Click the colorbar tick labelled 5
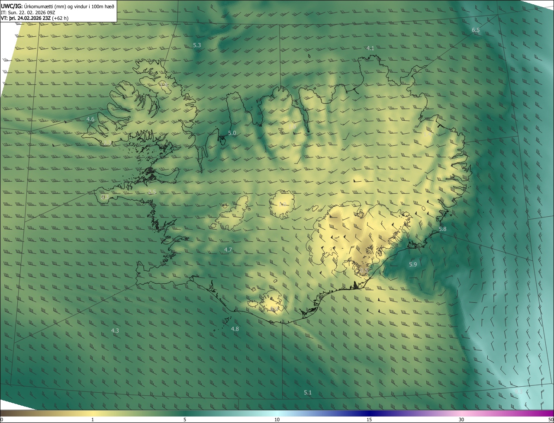Viewport: 554px width, 423px height. point(185,420)
